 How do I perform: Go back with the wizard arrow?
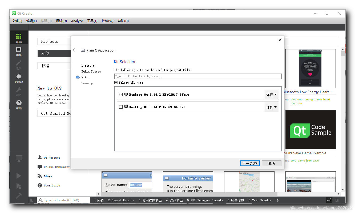click(x=75, y=50)
